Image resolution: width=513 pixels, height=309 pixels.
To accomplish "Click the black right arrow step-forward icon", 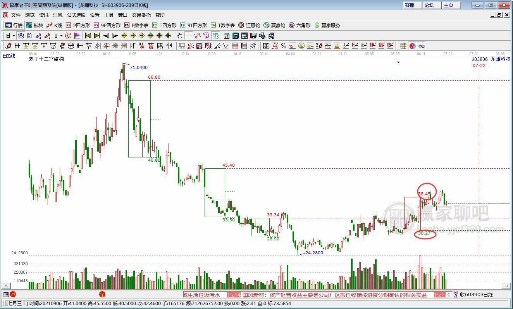I will pyautogui.click(x=115, y=36).
